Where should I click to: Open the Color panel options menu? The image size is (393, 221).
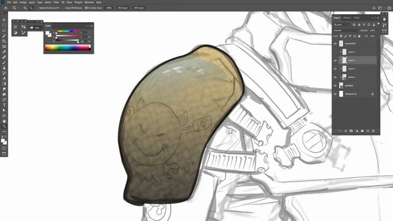tap(91, 26)
